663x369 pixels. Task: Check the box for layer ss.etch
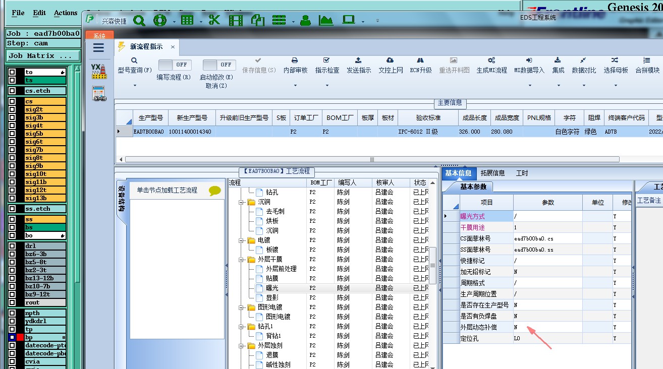pos(12,209)
